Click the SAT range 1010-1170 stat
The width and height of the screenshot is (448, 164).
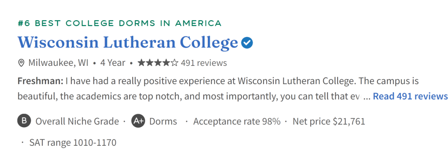[x=73, y=142]
